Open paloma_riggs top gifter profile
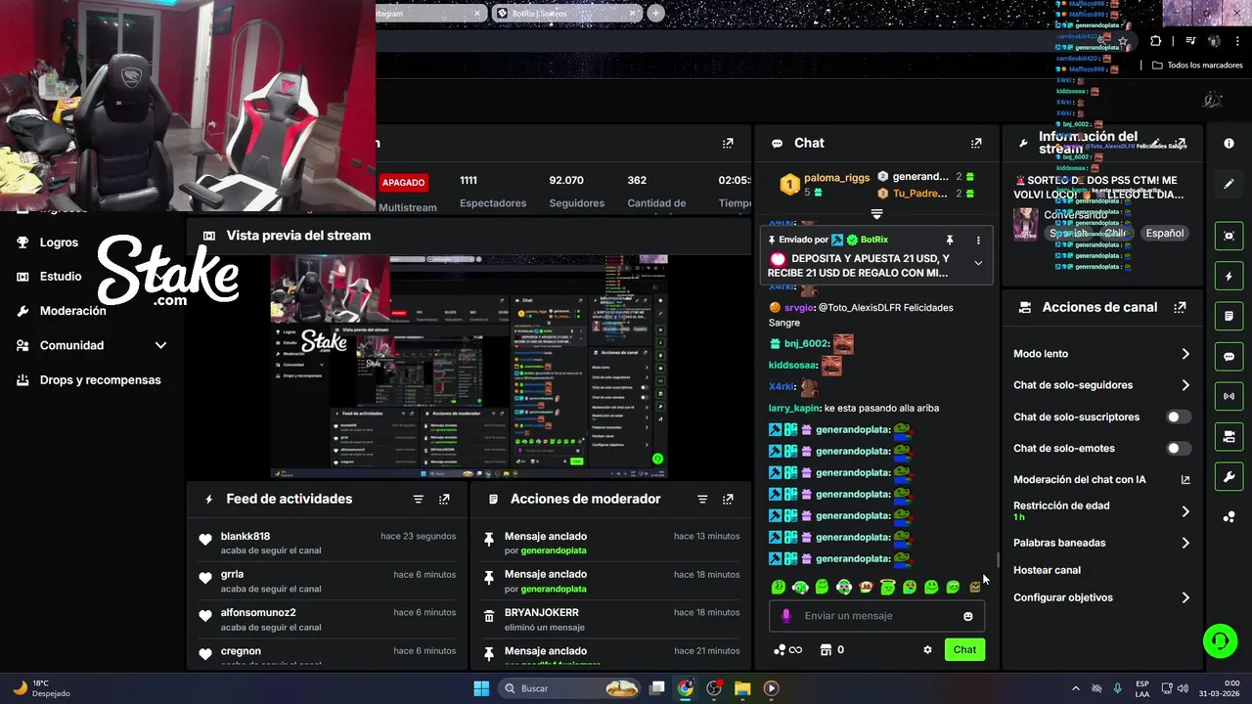This screenshot has width=1252, height=704. [836, 178]
